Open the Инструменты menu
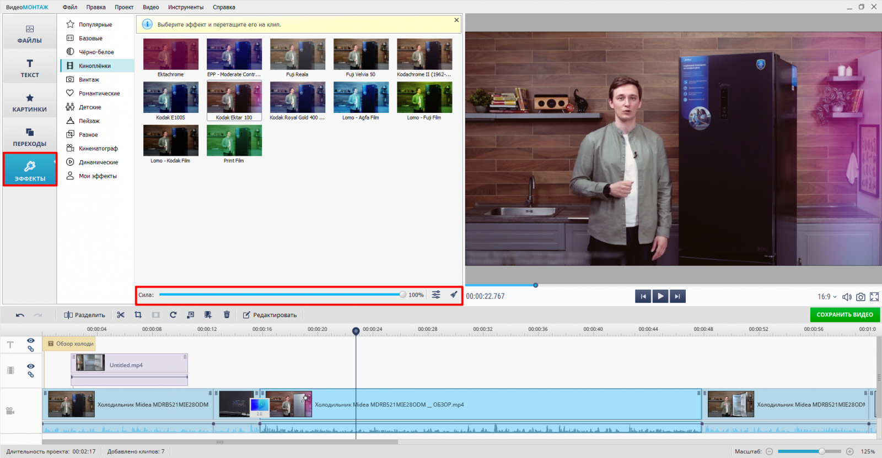882x458 pixels. [x=186, y=7]
